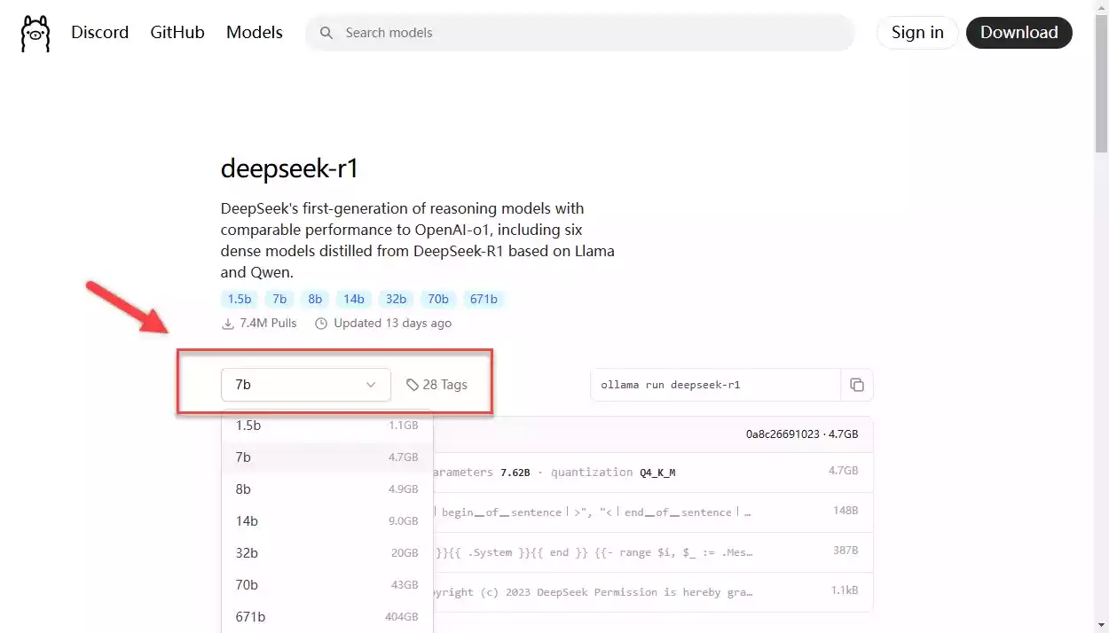Click the Download button
Viewport: 1109px width, 633px height.
[x=1019, y=33]
